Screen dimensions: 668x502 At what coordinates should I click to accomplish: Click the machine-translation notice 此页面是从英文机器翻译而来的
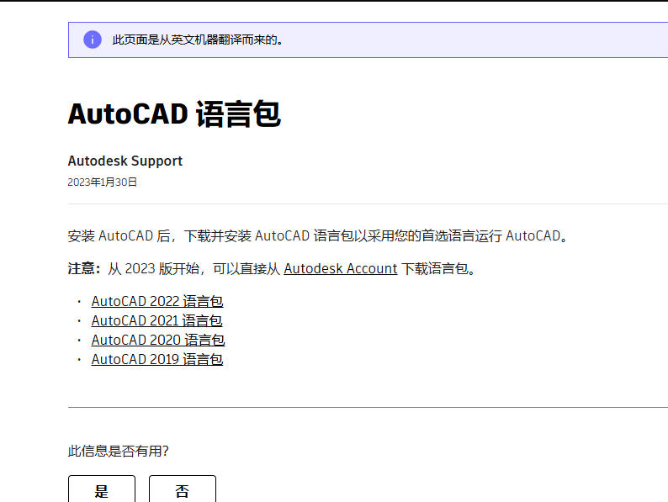point(197,40)
